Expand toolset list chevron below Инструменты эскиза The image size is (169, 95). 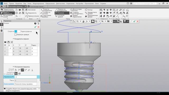7,19
